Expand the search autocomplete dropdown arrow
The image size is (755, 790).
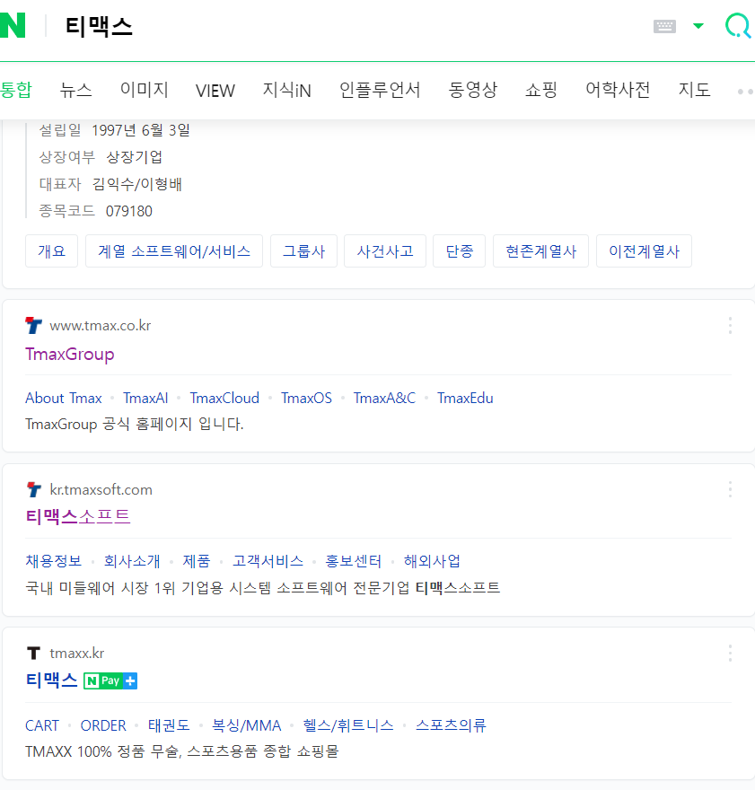coord(698,26)
